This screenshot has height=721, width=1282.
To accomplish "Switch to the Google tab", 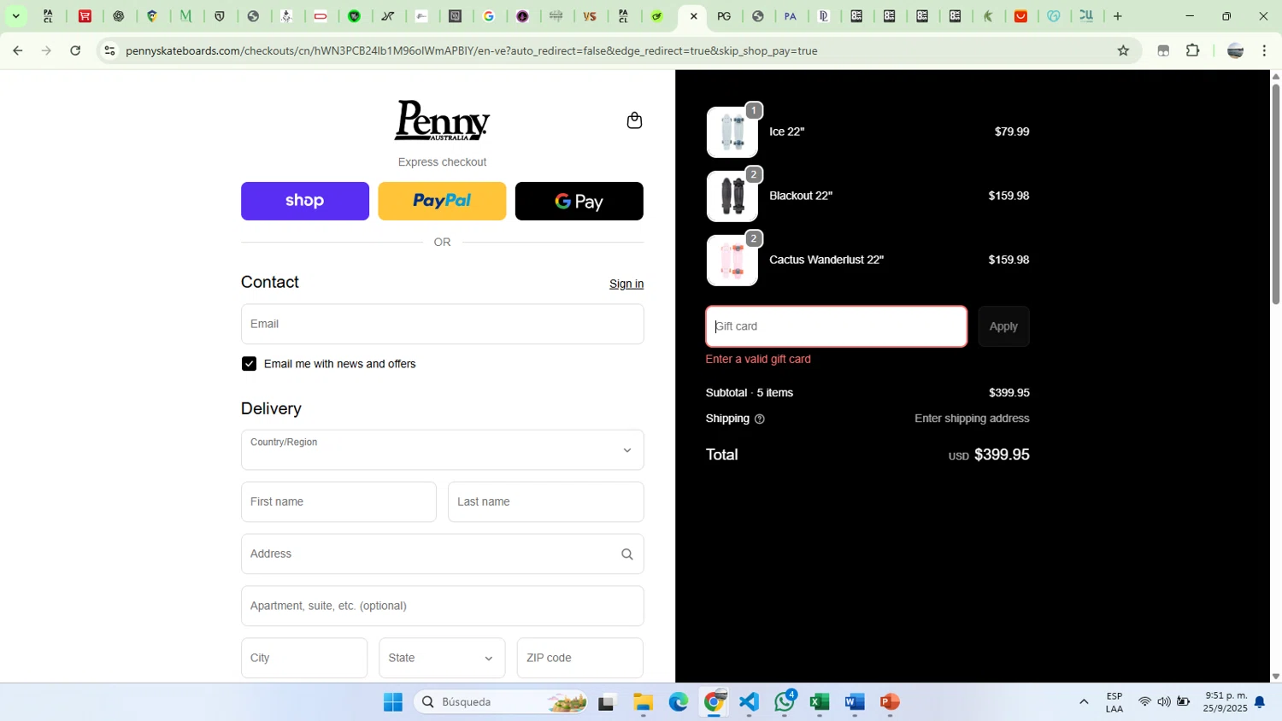I will tap(489, 16).
